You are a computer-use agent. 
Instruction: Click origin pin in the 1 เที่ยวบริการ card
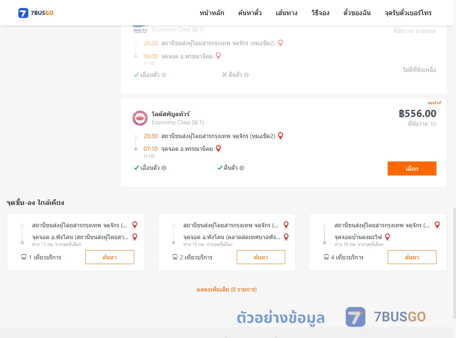pyautogui.click(x=135, y=225)
